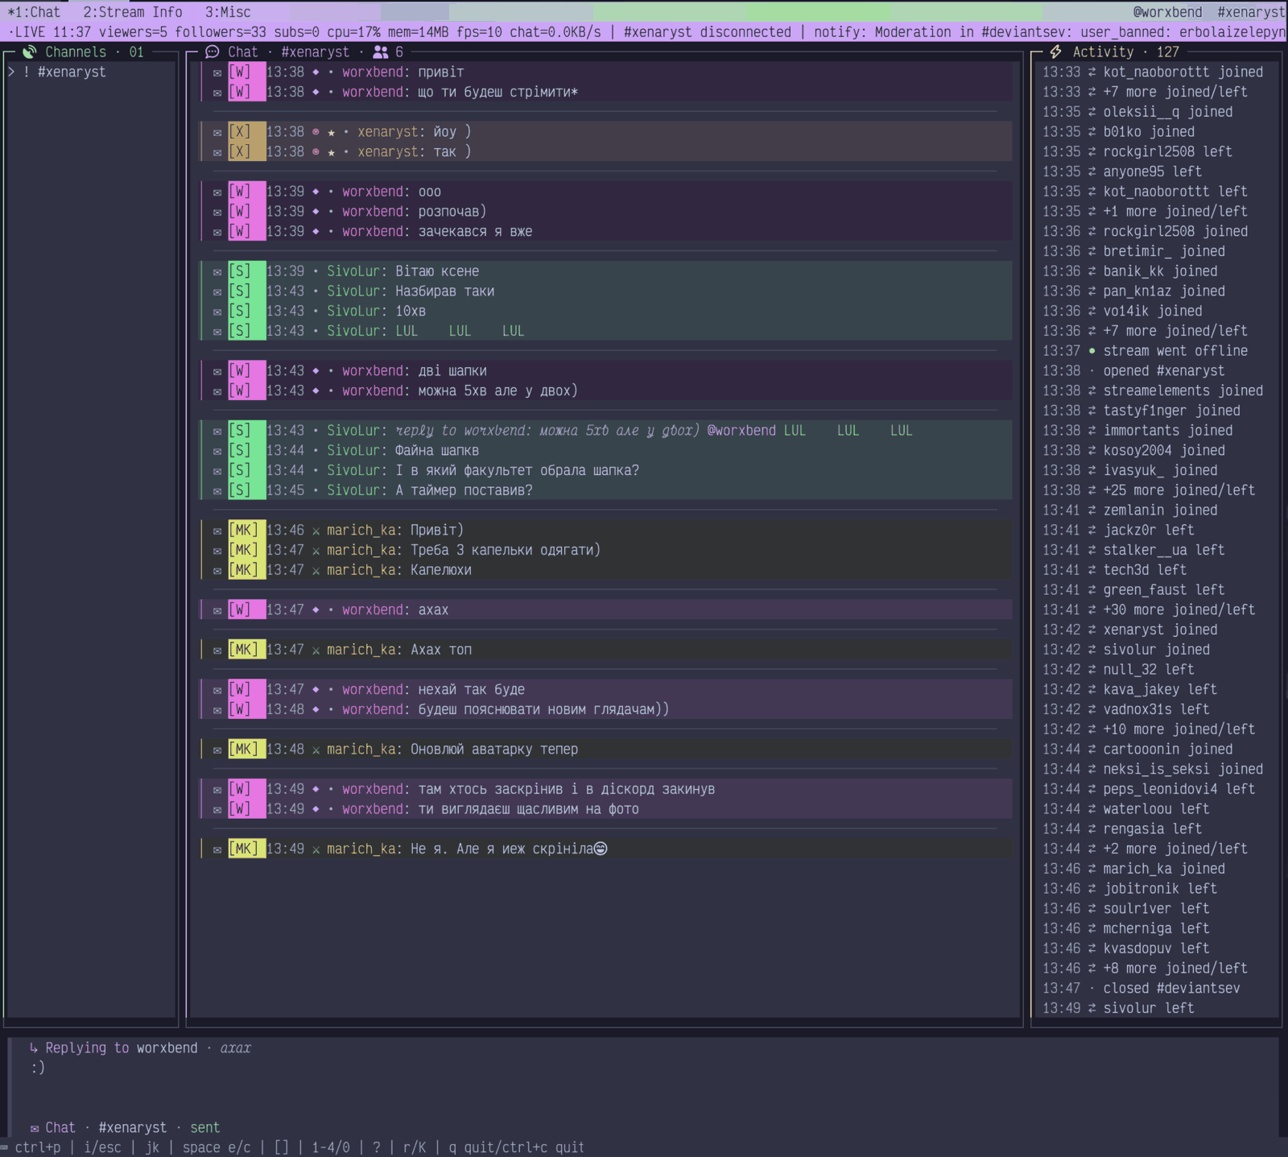Click the reply arrow icon before 'Replying to'
The image size is (1288, 1157).
tap(34, 1047)
